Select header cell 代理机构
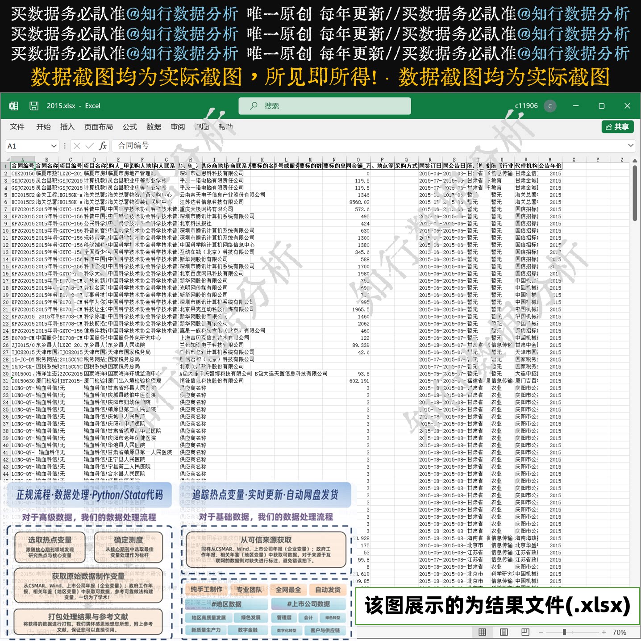The image size is (641, 641). click(526, 166)
